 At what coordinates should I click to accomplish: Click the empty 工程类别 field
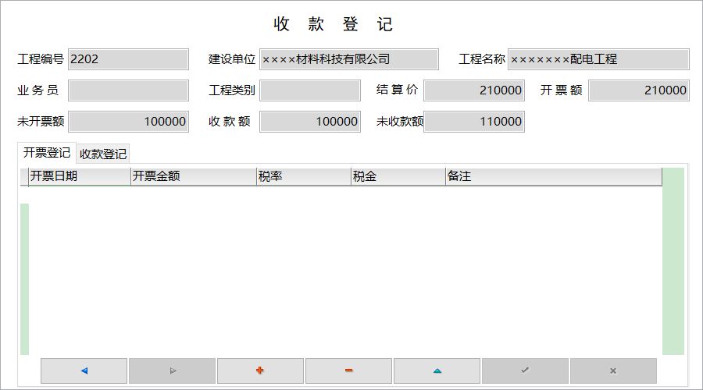coord(310,90)
